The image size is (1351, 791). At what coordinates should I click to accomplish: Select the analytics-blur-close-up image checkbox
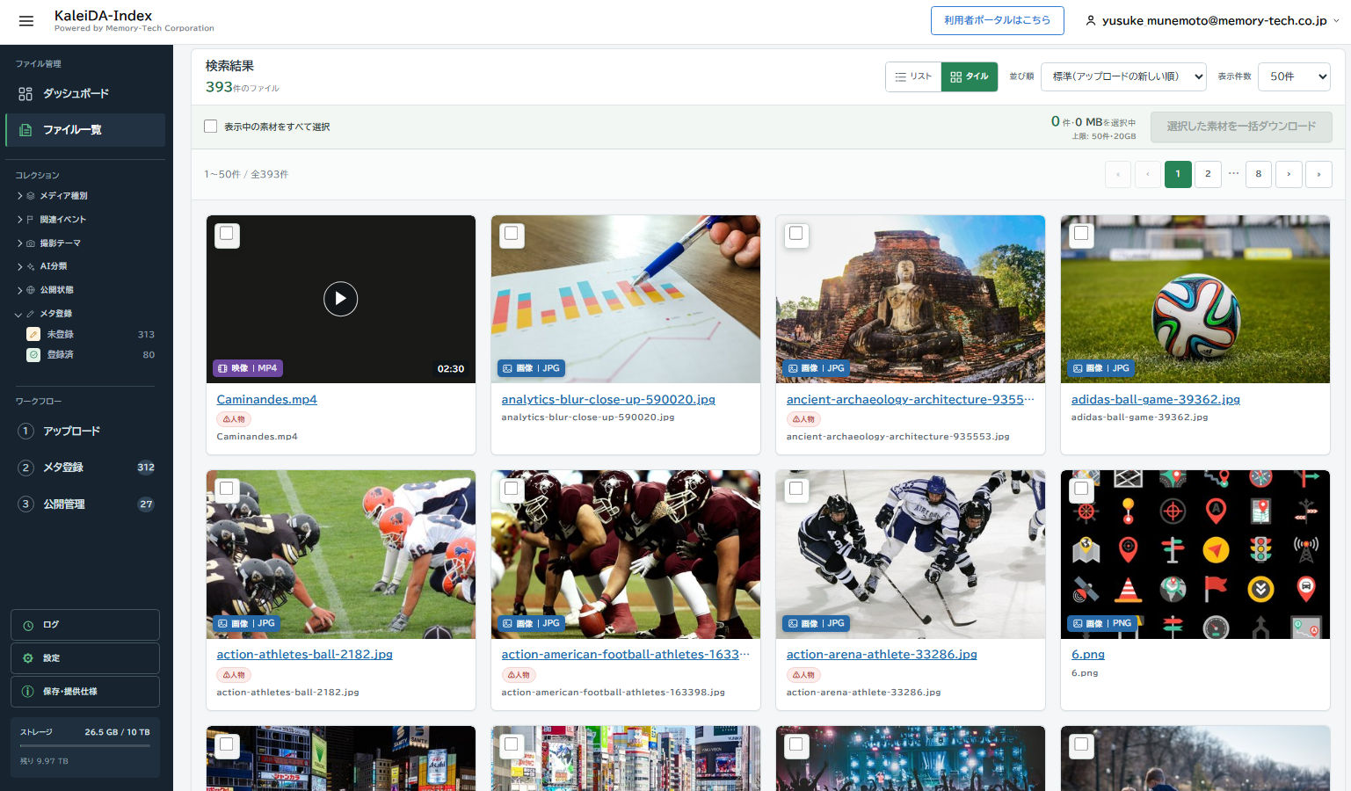click(512, 234)
